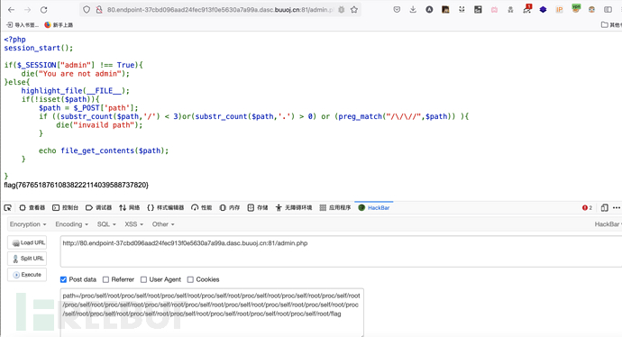
Task: Toggle responsive design mode icon
Action: [605, 208]
